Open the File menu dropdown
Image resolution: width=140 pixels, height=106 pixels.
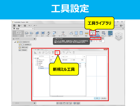tap(20, 26)
